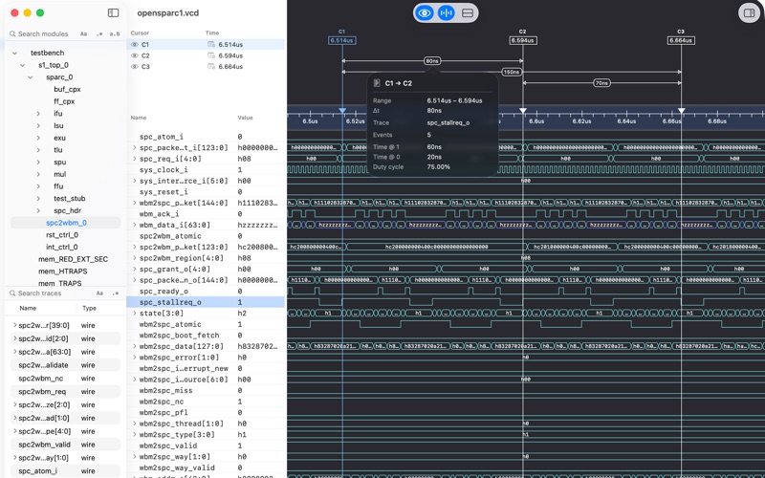This screenshot has height=478, width=765.
Task: Select the wbm2spc_miss signal
Action: pos(165,391)
